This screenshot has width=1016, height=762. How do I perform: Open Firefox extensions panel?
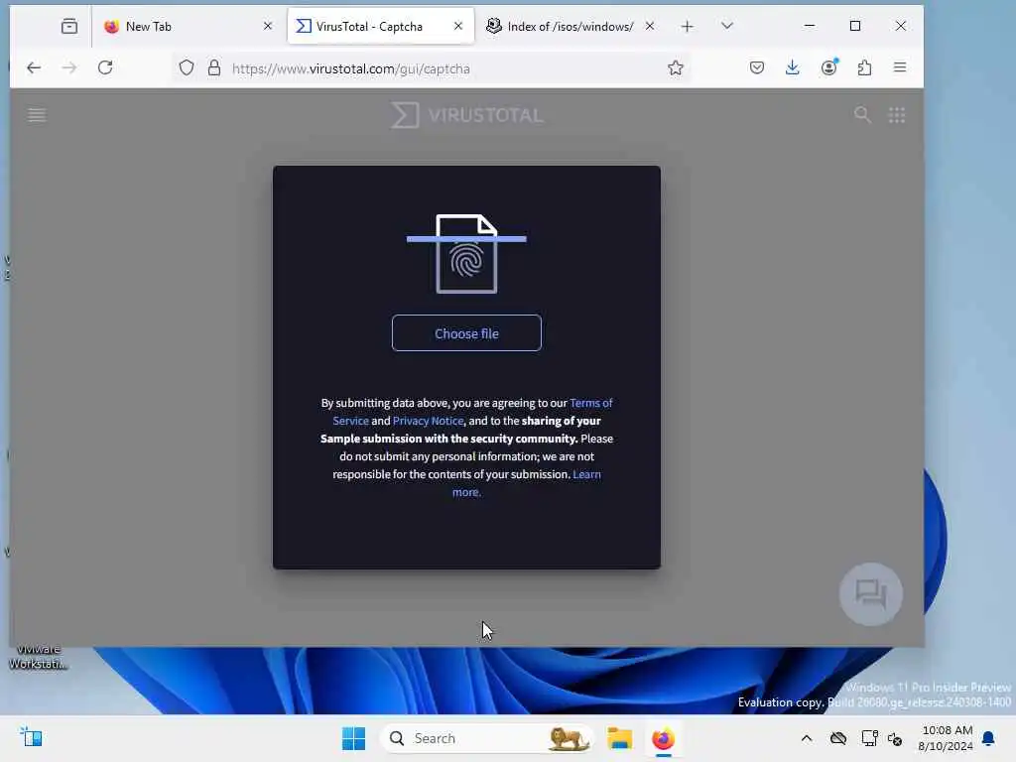click(x=864, y=68)
